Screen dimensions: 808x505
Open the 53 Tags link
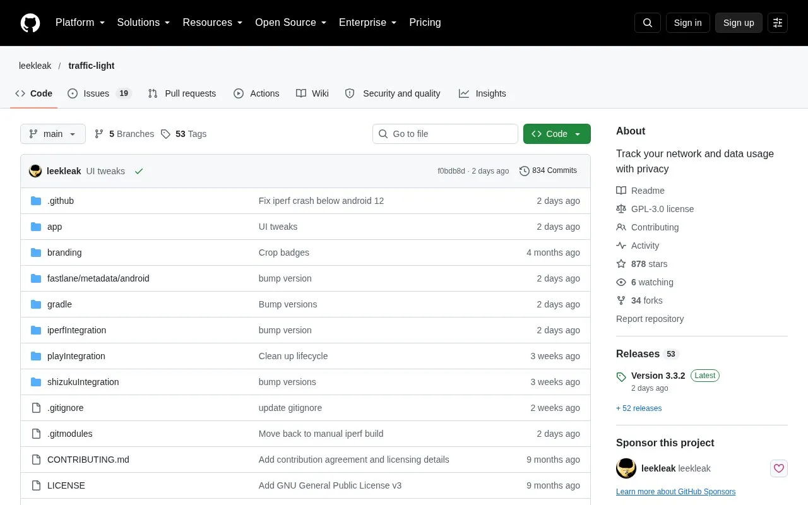(184, 134)
